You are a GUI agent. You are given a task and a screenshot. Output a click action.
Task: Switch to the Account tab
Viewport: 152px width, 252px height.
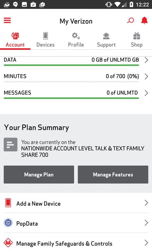pos(15,39)
